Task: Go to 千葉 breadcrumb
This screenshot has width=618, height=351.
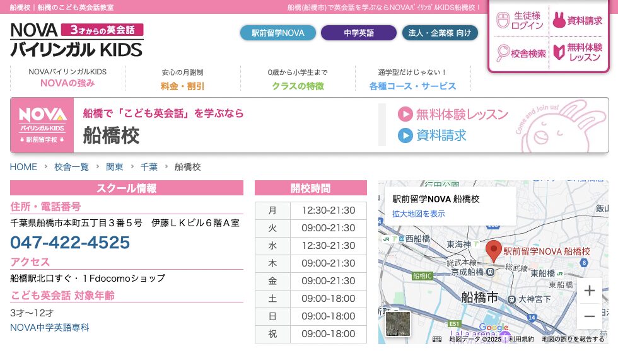Action: [x=149, y=167]
